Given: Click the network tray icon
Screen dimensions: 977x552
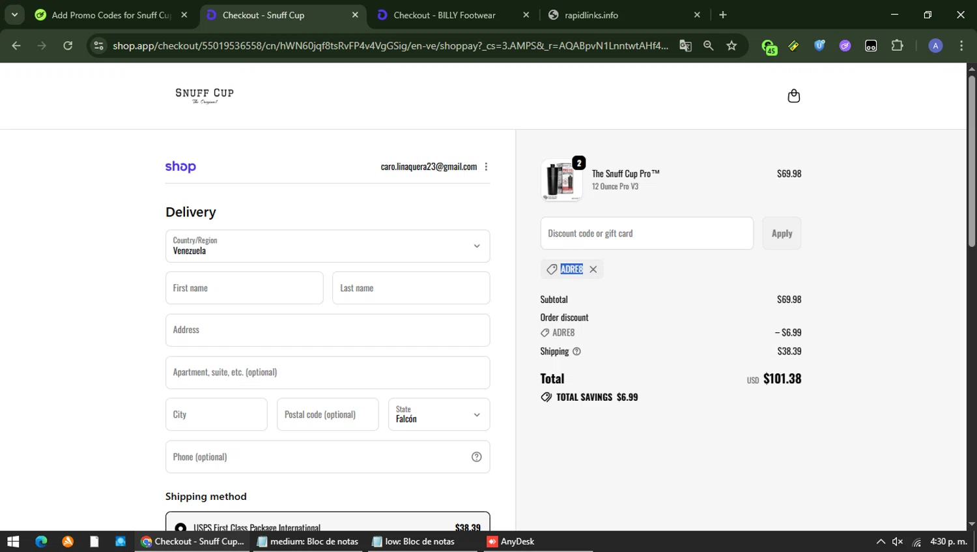Looking at the screenshot, I should click(x=916, y=542).
